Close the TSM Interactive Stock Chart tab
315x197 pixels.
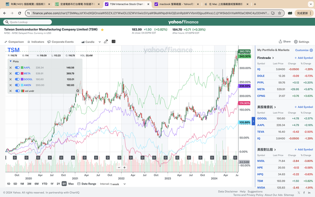[149, 4]
